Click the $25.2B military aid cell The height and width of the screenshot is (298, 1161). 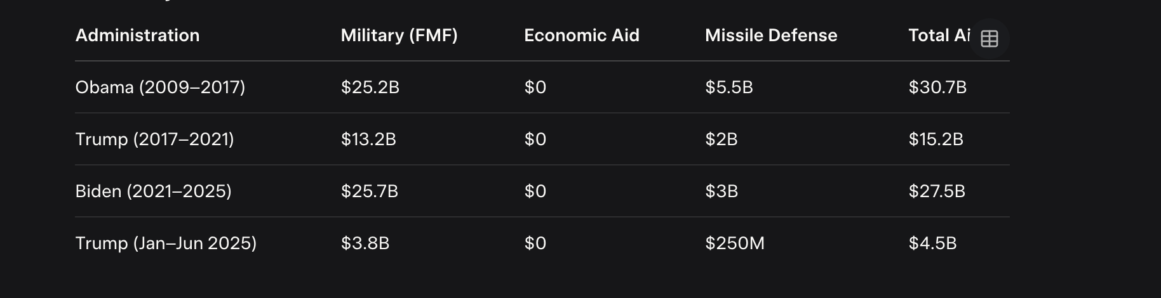(370, 87)
